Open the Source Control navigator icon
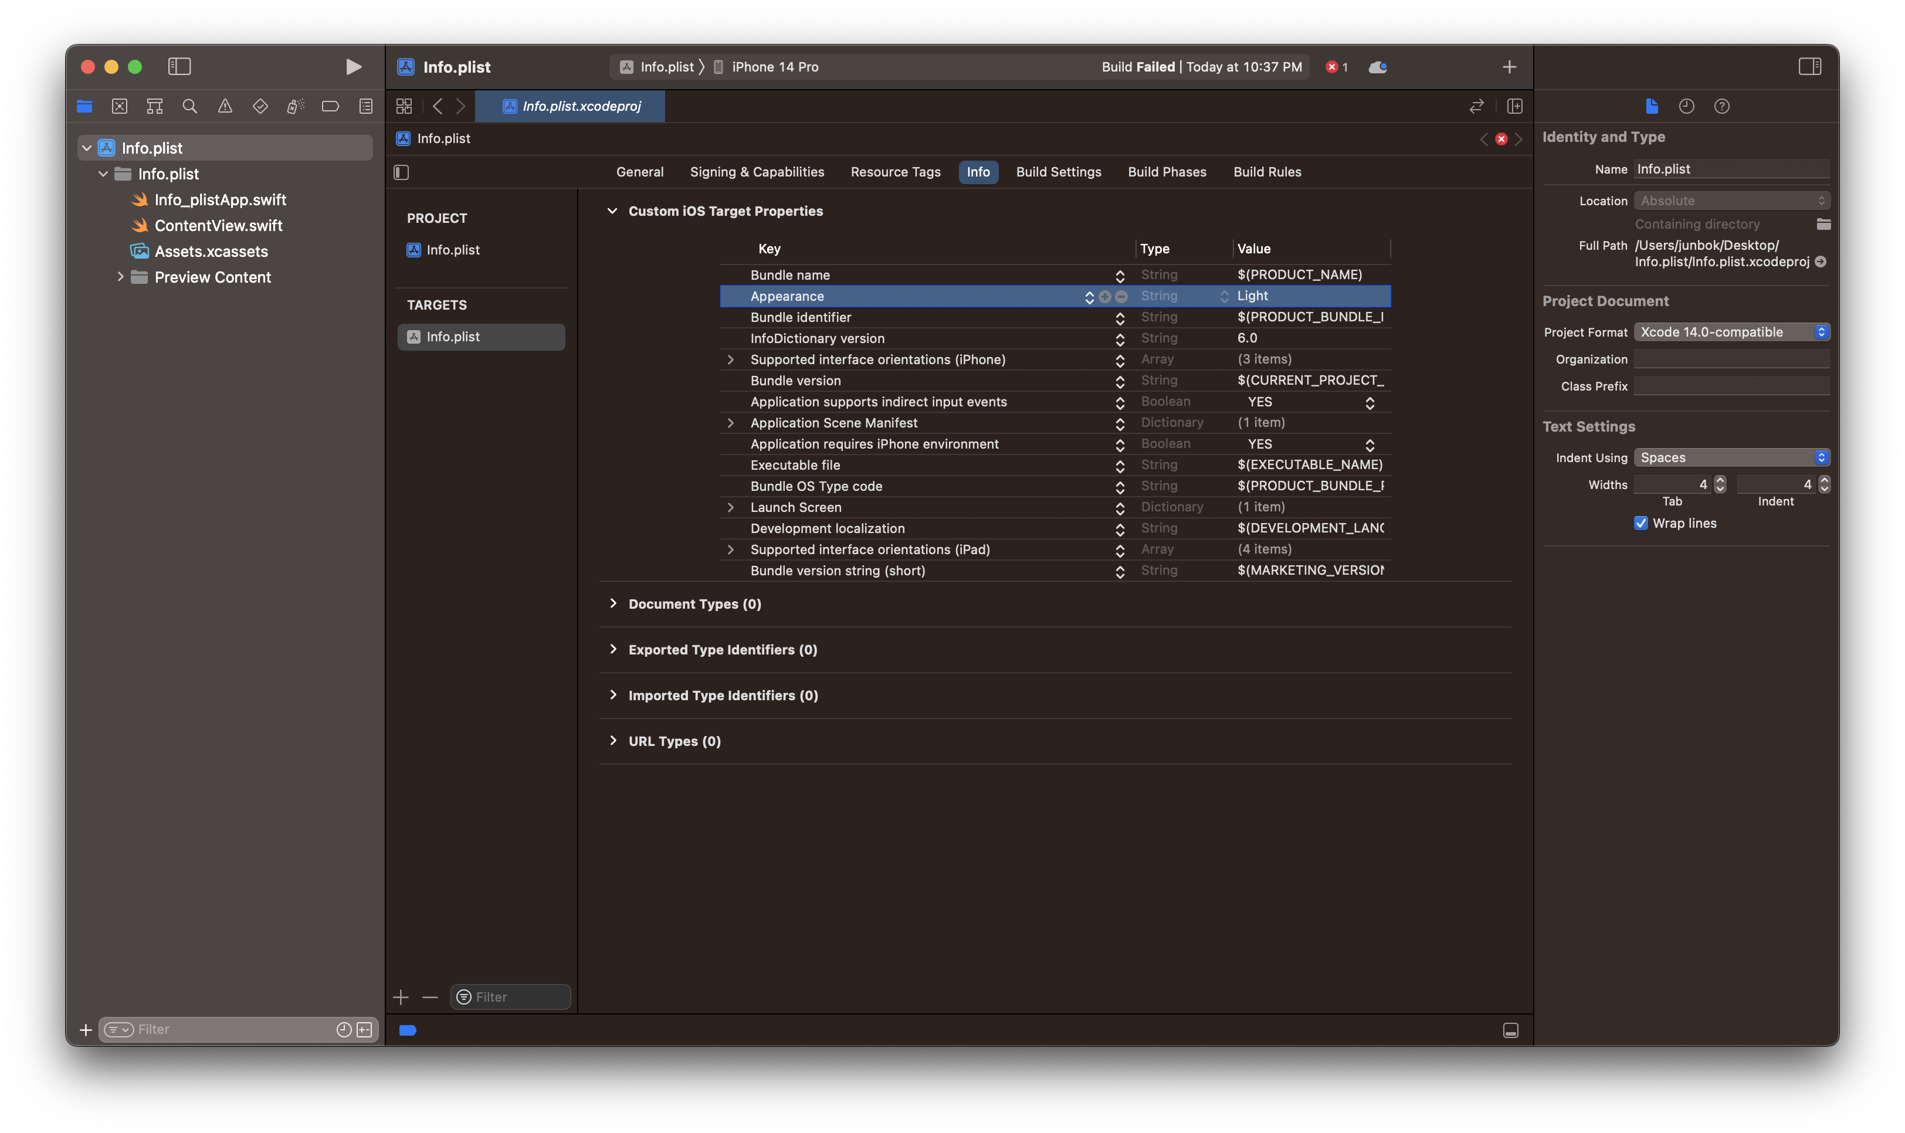This screenshot has height=1133, width=1905. click(x=120, y=106)
